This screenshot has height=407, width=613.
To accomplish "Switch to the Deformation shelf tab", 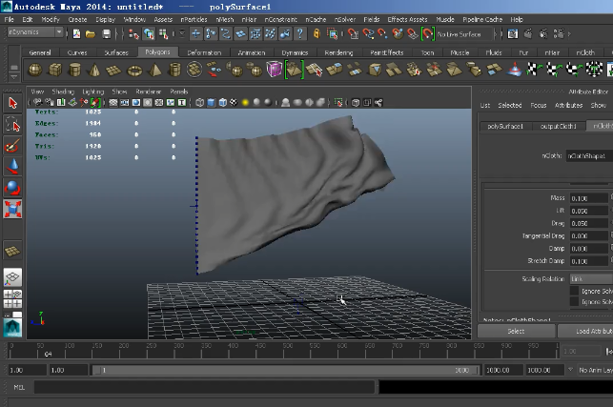I will (204, 52).
